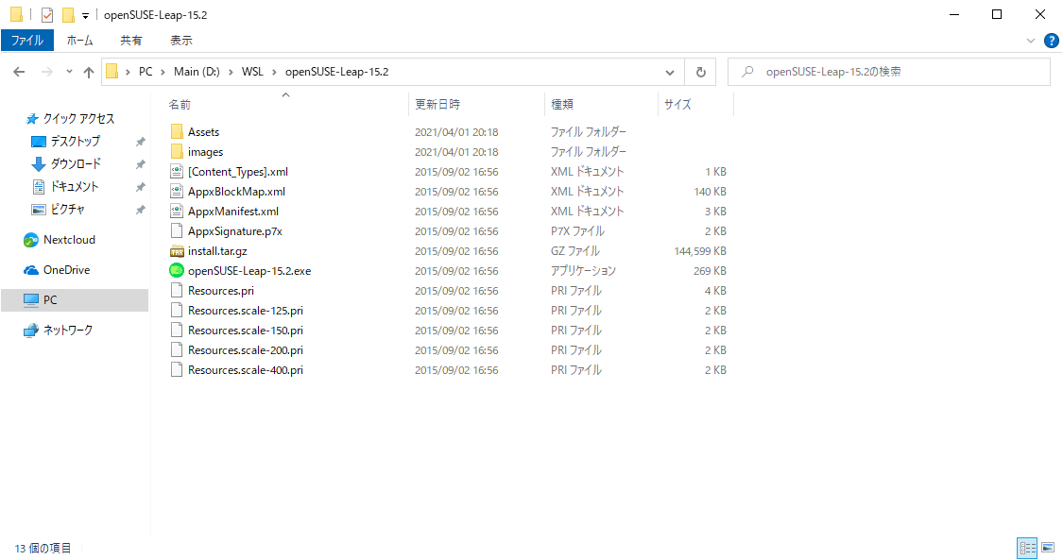Screen dimensions: 1063x560
Task: Open the 表示 ribbon tab
Action: [181, 41]
